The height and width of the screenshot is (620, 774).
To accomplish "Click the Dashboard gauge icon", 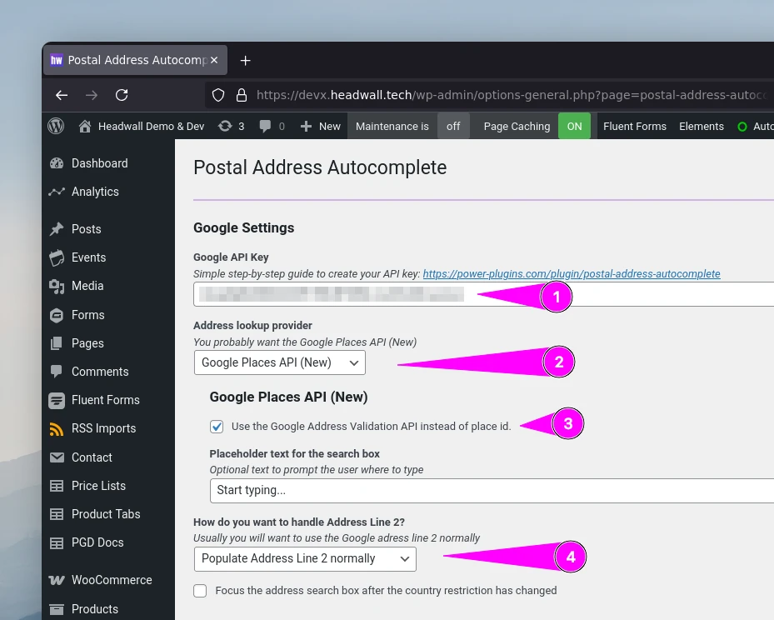I will tap(57, 163).
